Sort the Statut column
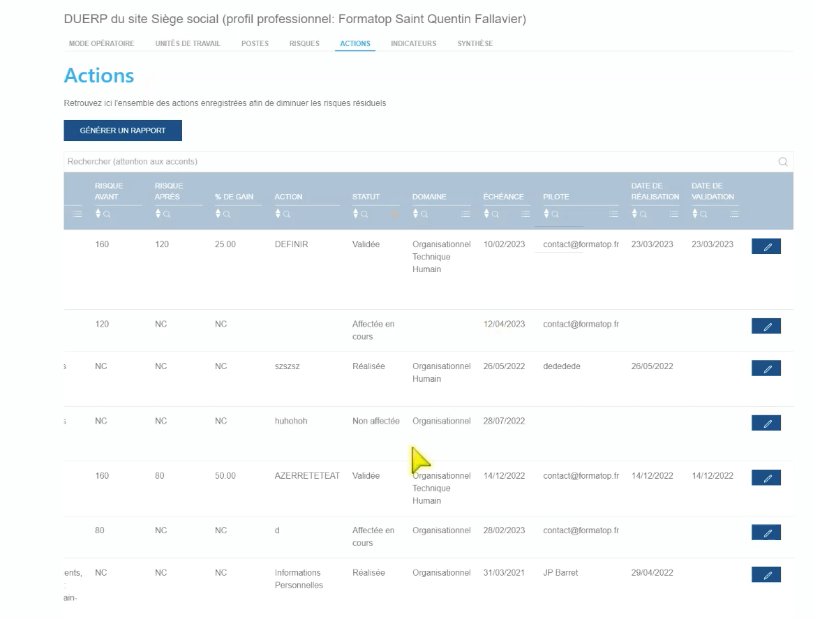Image resolution: width=813 pixels, height=619 pixels. coord(356,214)
